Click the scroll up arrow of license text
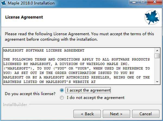The height and width of the screenshot is (121, 163). pos(157,51)
